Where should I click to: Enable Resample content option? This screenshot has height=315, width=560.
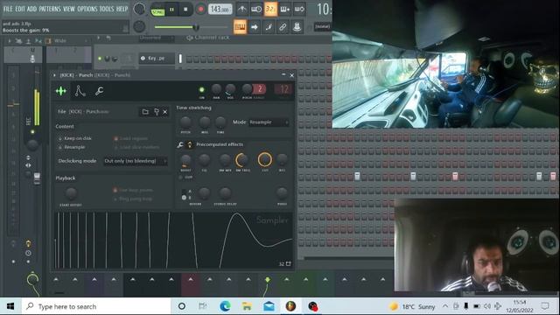pyautogui.click(x=72, y=147)
